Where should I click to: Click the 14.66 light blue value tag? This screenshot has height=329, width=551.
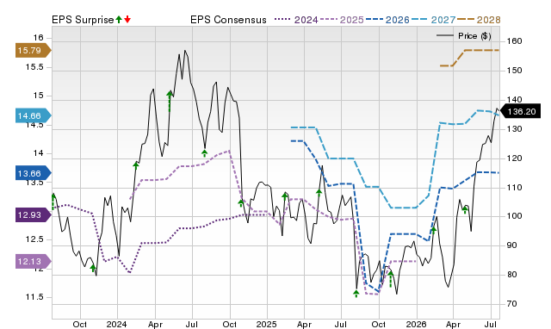pyautogui.click(x=33, y=115)
